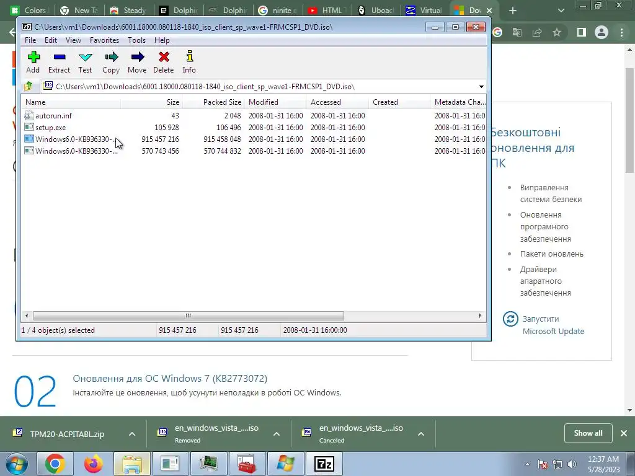The image size is (635, 476).
Task: Switch to the HTML YouTube tab
Action: (x=327, y=11)
